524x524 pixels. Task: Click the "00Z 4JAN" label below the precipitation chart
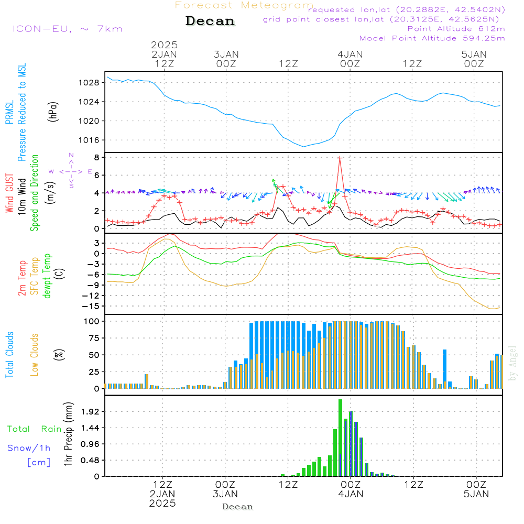click(351, 489)
